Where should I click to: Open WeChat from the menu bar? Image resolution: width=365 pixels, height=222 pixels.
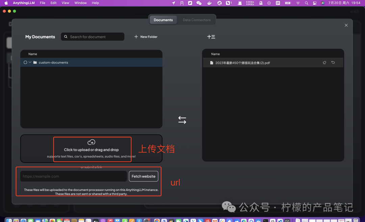(199, 3)
